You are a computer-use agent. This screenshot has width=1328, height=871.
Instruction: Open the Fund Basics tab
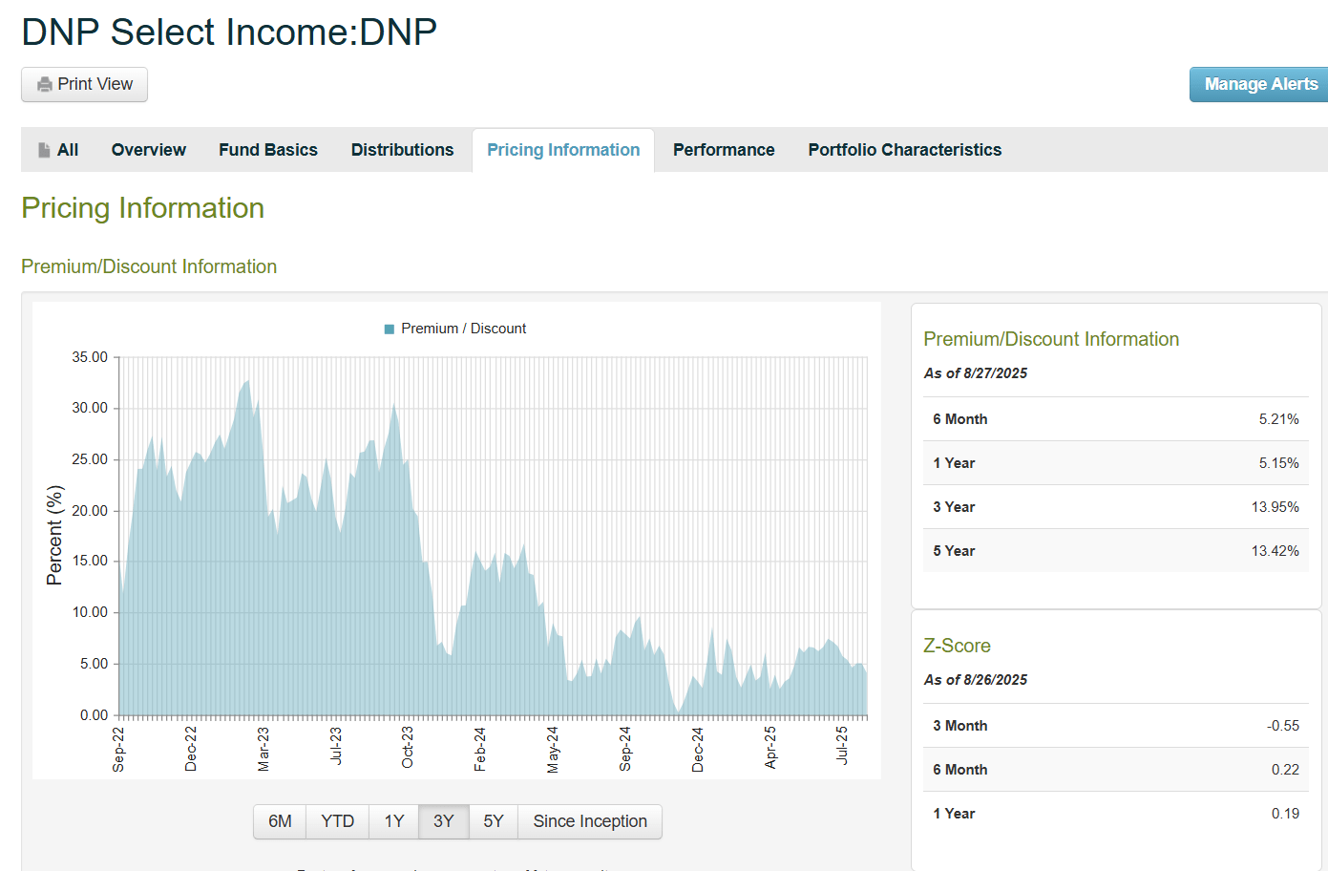(x=268, y=149)
